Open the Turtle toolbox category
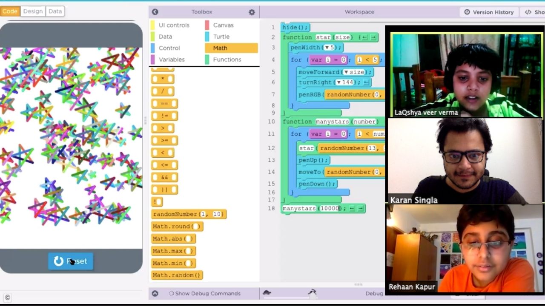 tap(221, 37)
